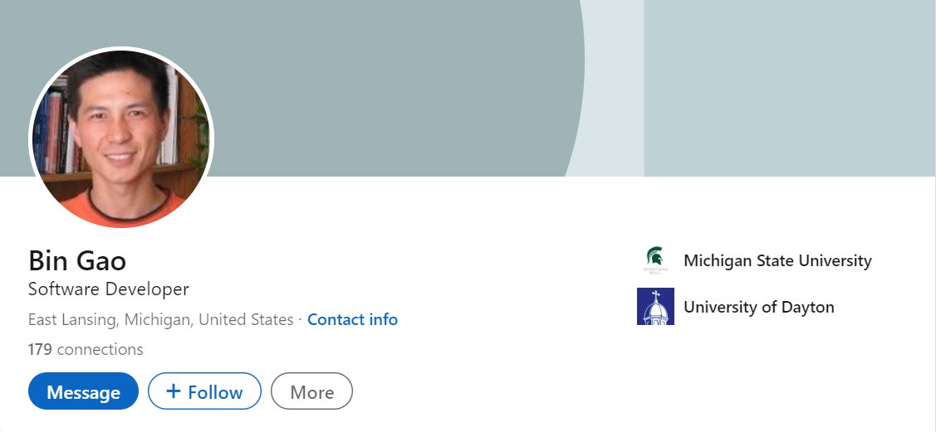The height and width of the screenshot is (432, 936).
Task: Open the Contact info link
Action: coord(352,319)
